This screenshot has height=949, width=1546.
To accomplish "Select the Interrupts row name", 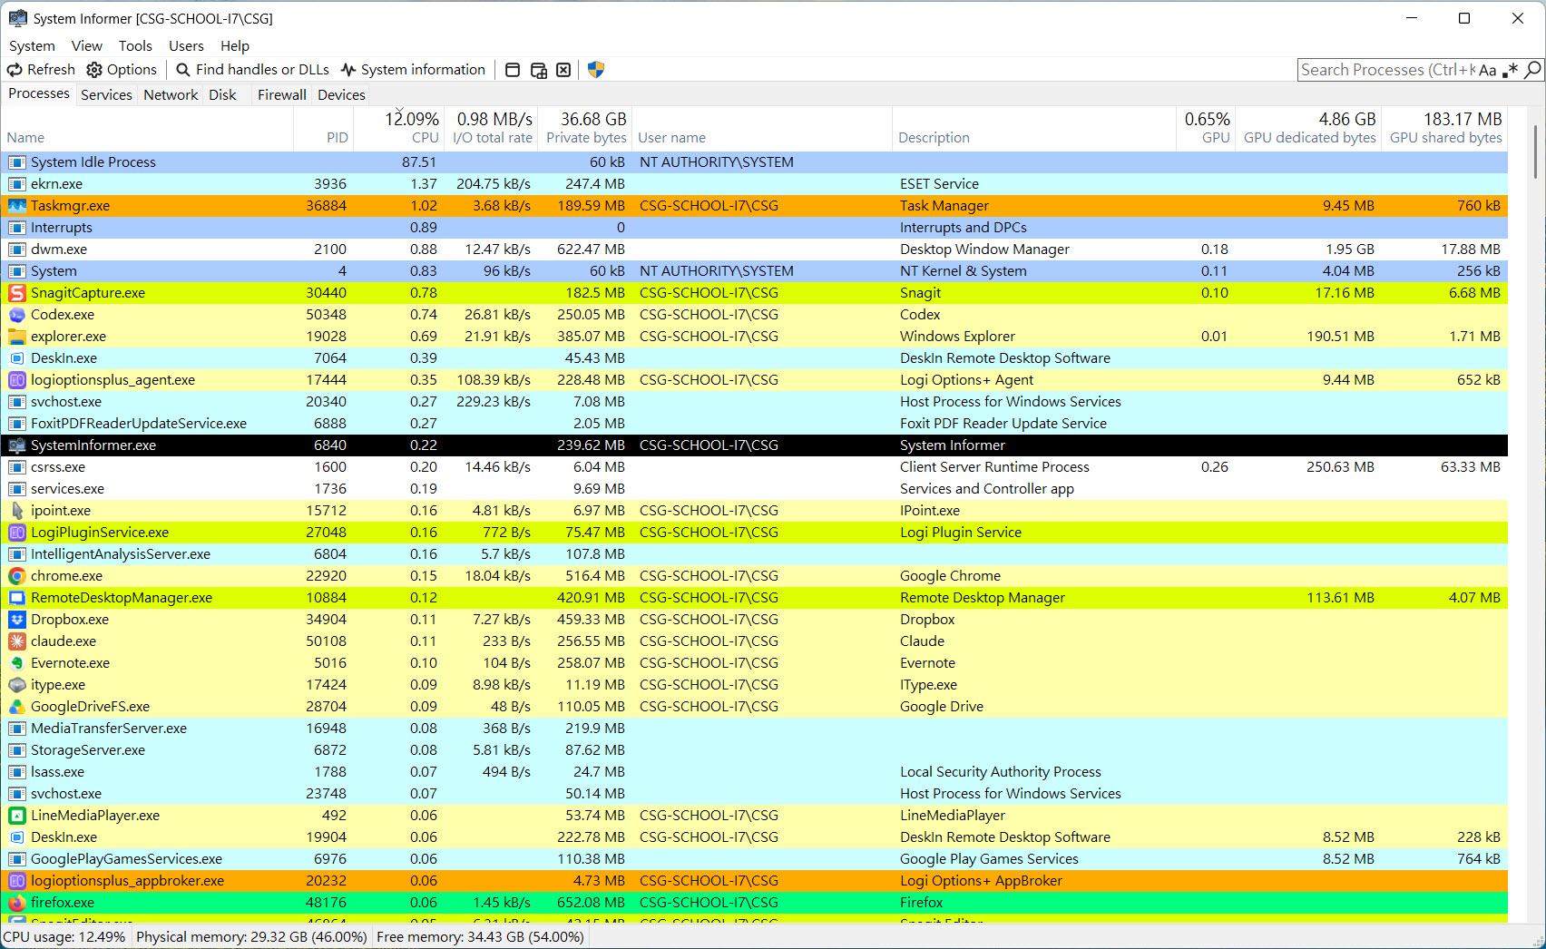I will pos(62,228).
